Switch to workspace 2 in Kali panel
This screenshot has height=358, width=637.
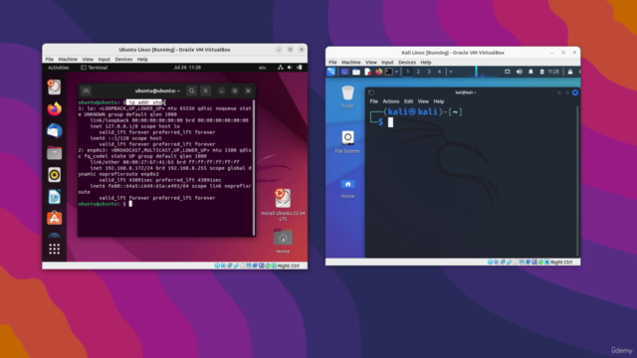pyautogui.click(x=418, y=72)
